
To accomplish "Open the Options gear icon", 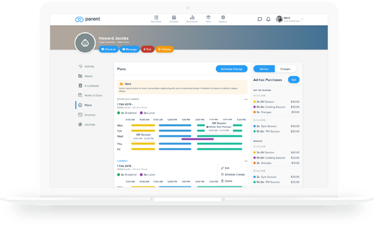I will pyautogui.click(x=223, y=17).
